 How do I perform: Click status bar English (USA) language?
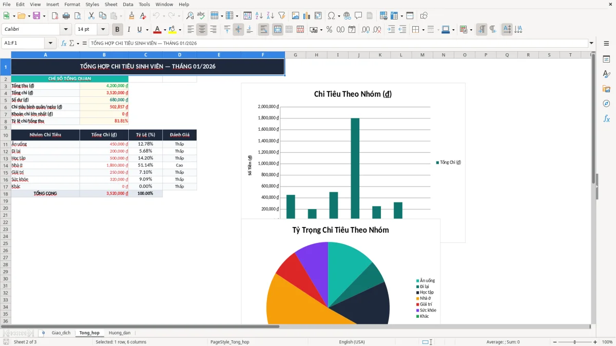point(352,342)
